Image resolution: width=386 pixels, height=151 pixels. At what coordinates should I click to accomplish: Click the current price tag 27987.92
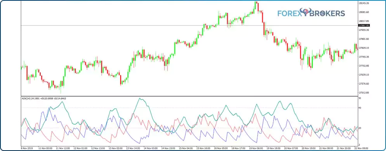(x=364, y=25)
